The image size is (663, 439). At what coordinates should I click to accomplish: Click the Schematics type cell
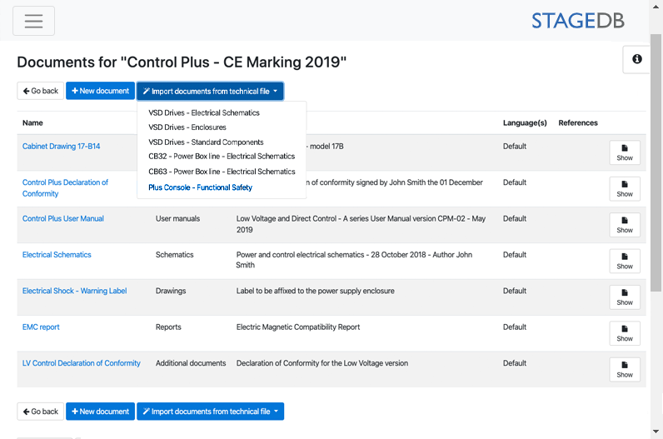coord(175,255)
